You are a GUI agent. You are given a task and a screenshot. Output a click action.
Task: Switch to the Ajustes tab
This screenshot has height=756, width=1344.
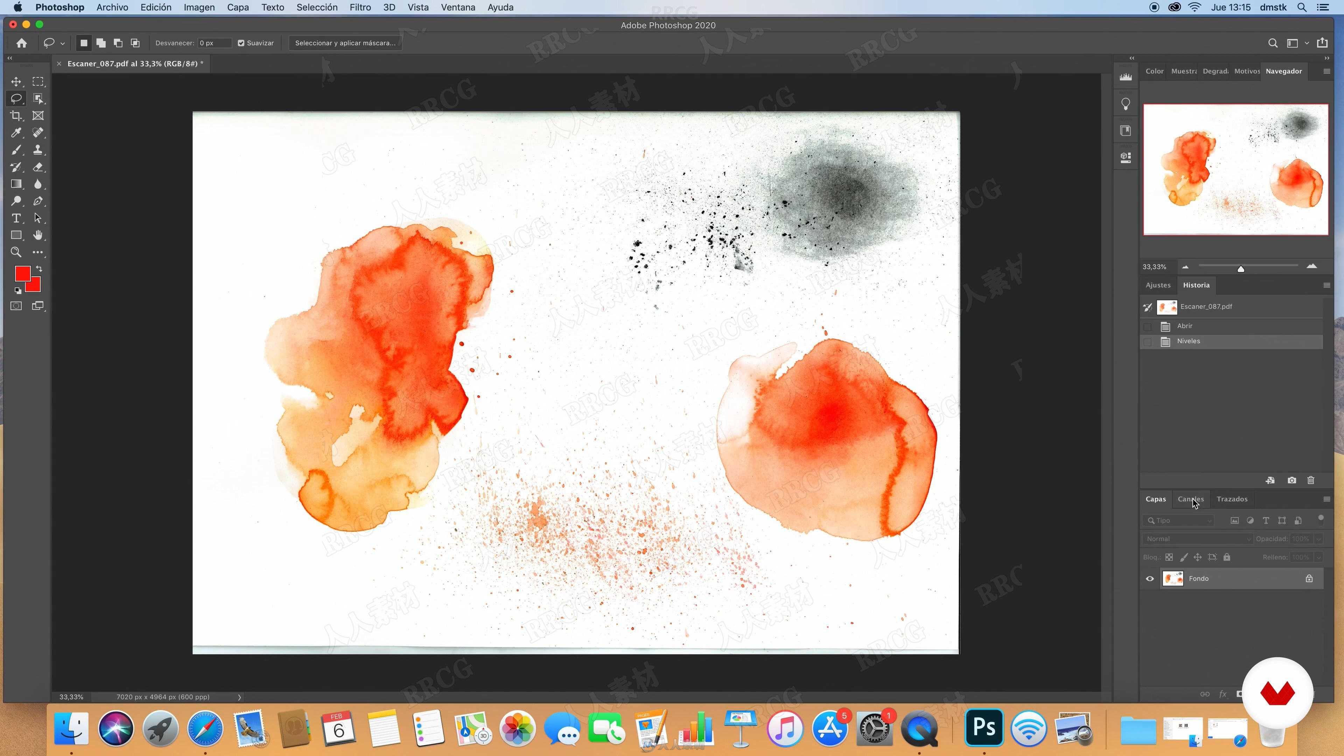coord(1158,285)
